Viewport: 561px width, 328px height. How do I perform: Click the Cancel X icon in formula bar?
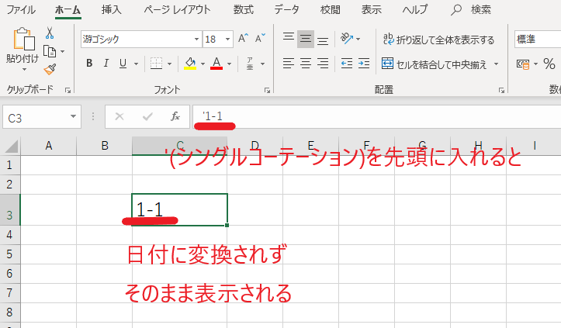[119, 116]
